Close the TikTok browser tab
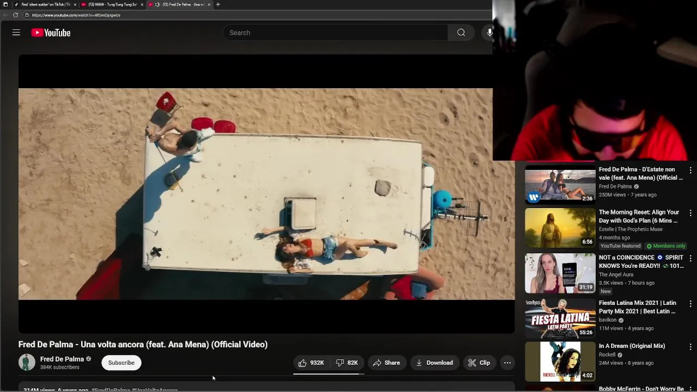Image resolution: width=697 pixels, height=392 pixels. [x=75, y=4]
